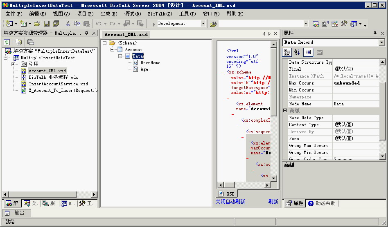The height and width of the screenshot is (227, 388).
Task: Open the 工具(T) menu
Action: tap(187, 14)
